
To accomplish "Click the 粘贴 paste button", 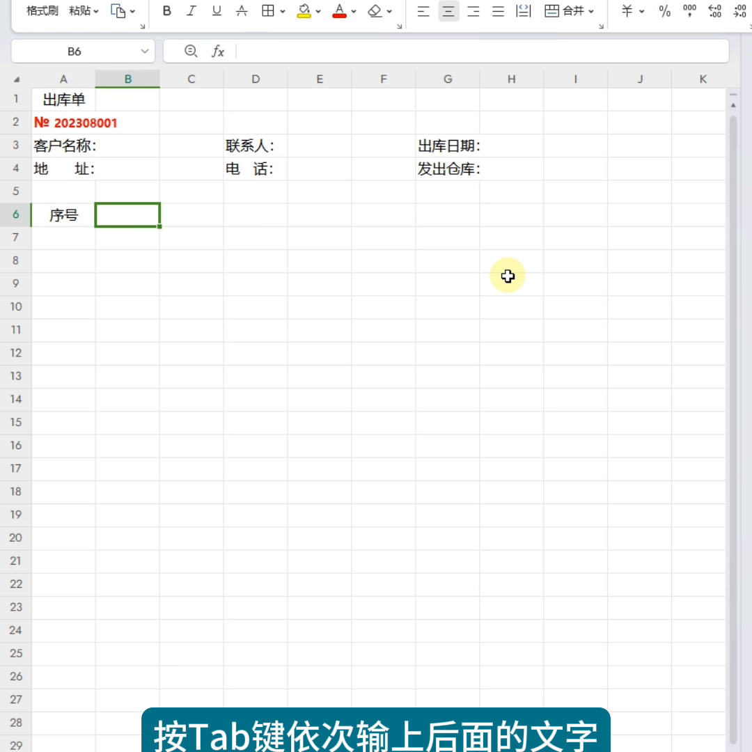I will (79, 10).
